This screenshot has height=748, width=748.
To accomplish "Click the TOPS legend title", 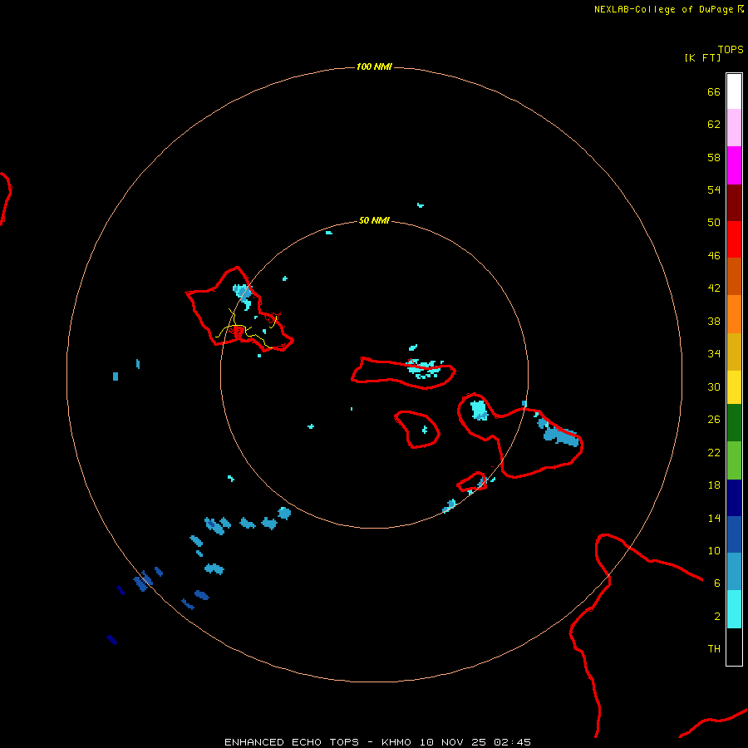I will point(731,49).
